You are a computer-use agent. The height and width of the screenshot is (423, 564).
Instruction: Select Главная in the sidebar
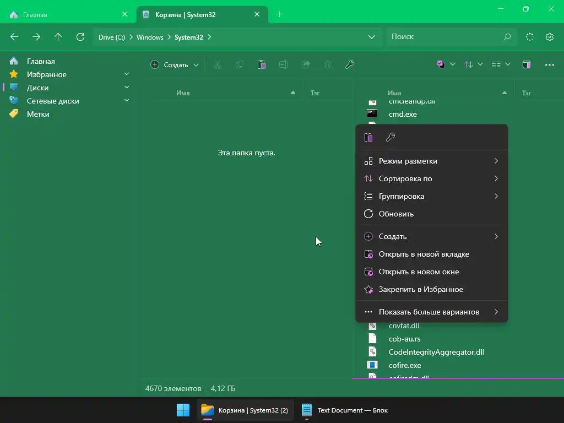tap(68, 61)
